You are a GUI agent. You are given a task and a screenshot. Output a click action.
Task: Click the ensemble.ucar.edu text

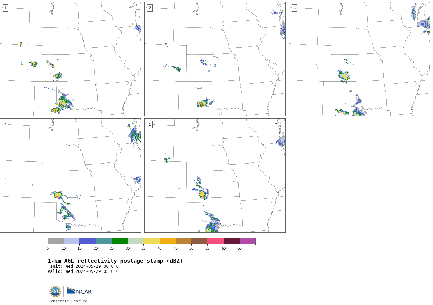point(70,301)
